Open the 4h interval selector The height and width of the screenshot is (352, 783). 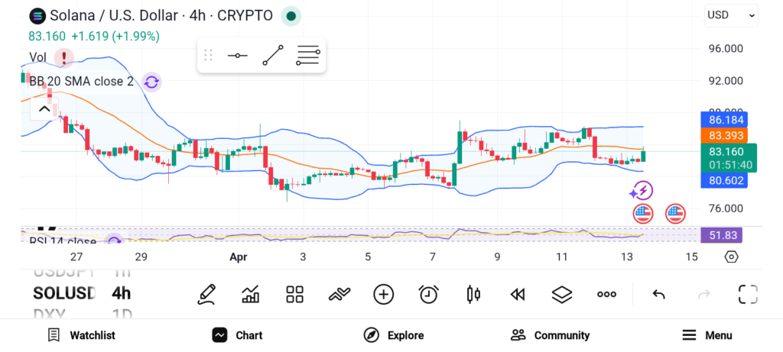[121, 293]
